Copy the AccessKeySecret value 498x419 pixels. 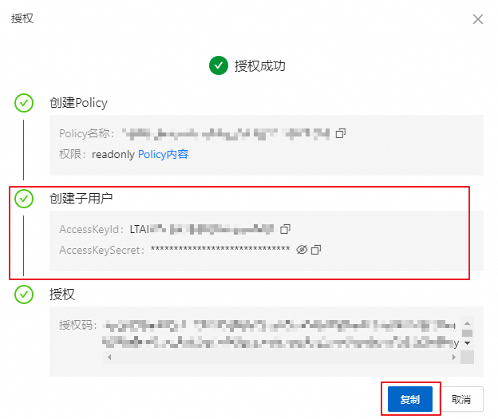[x=316, y=250]
